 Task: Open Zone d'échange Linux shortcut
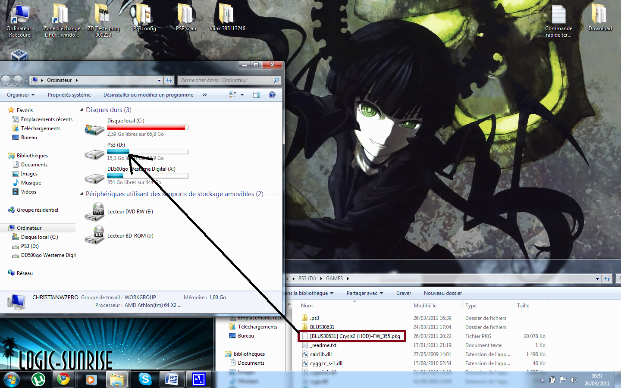pos(62,21)
